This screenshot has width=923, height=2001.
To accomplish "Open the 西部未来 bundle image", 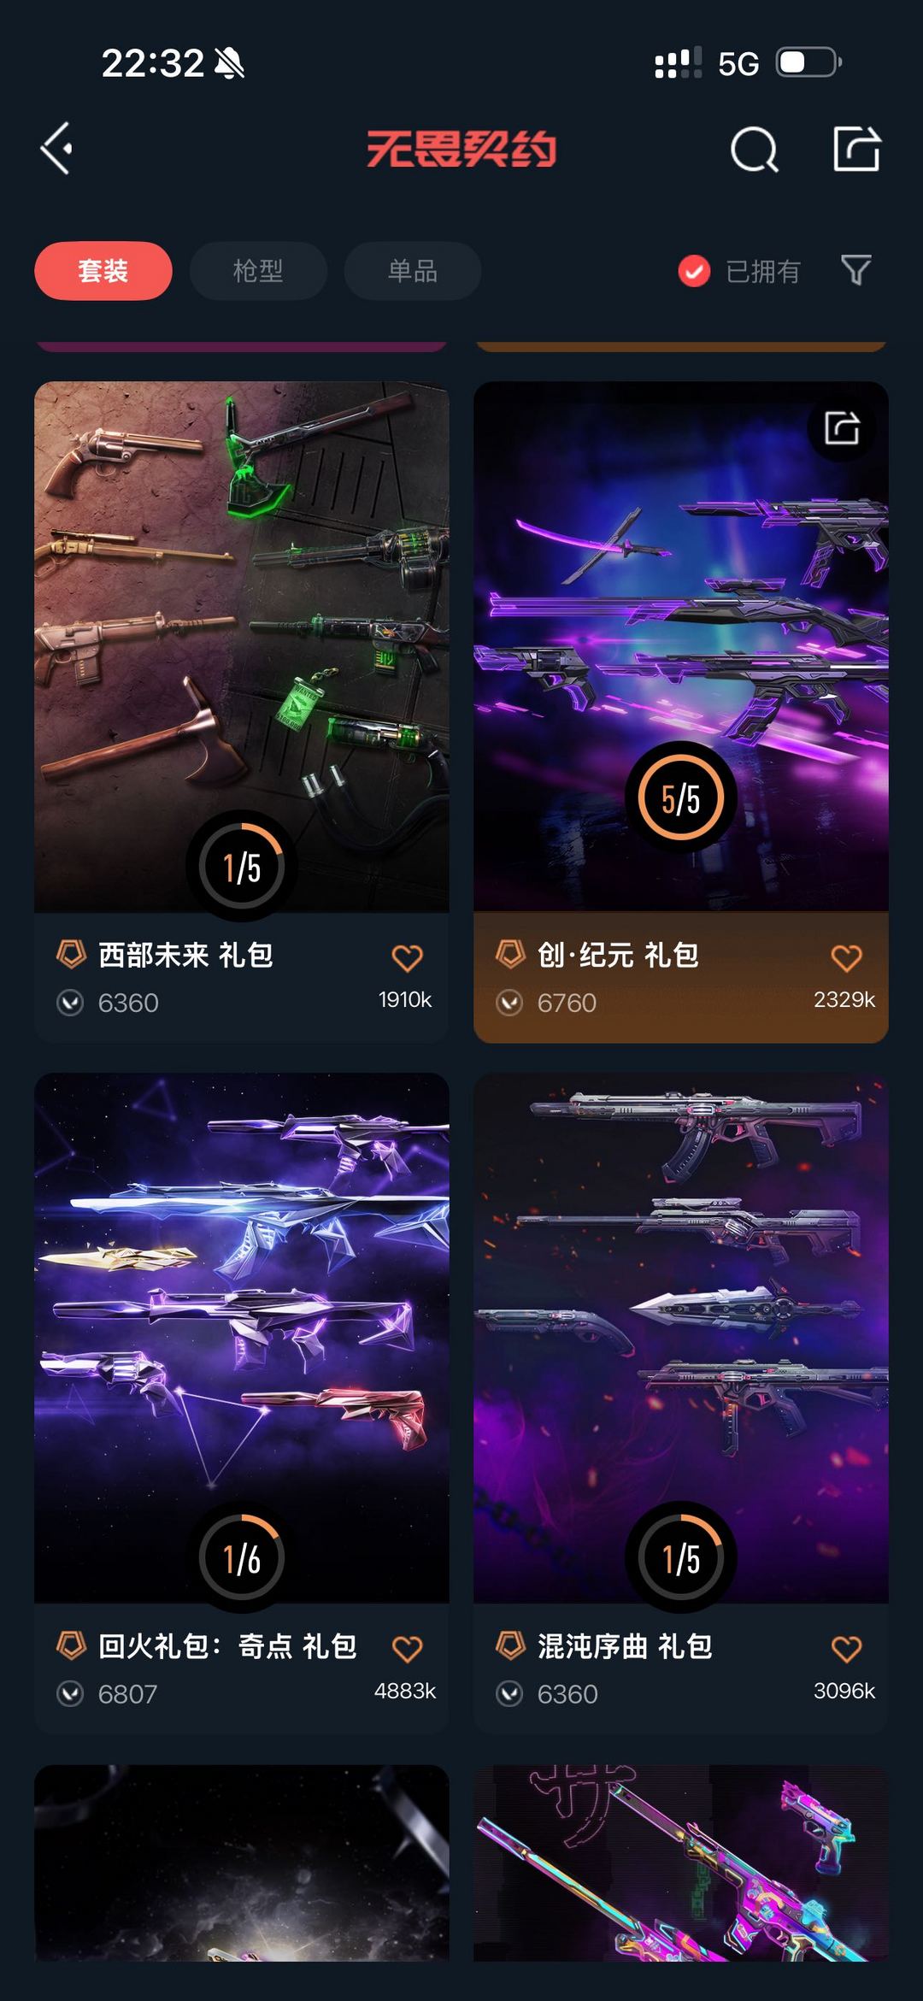I will (242, 646).
